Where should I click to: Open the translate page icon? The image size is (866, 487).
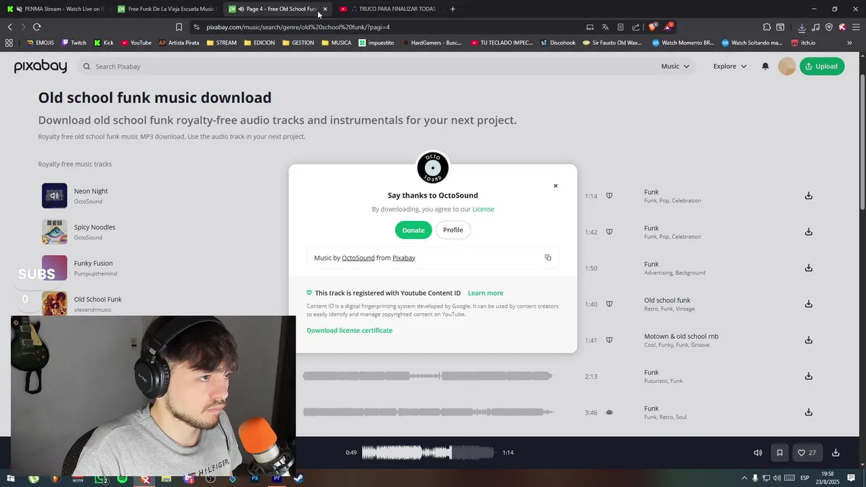(605, 27)
